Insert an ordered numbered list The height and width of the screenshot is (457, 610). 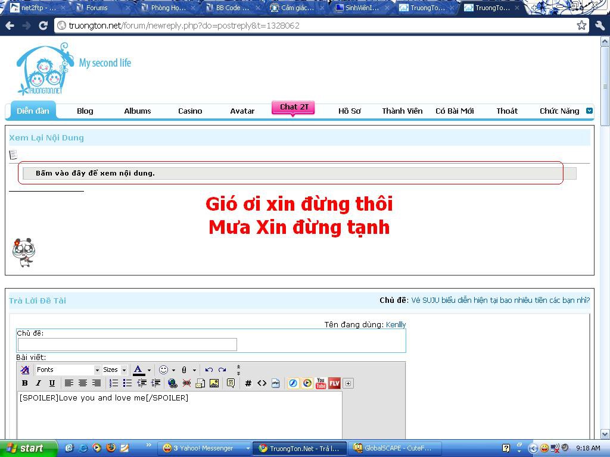pyautogui.click(x=113, y=383)
